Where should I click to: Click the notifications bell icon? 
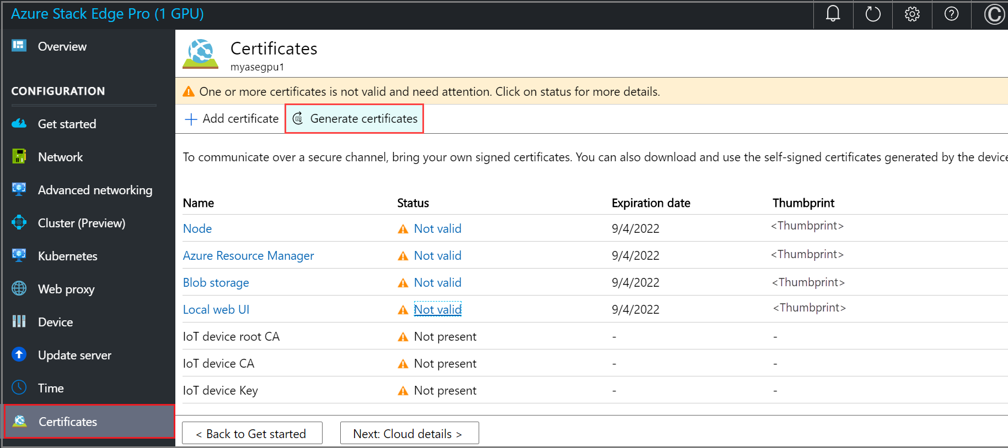[x=833, y=14]
